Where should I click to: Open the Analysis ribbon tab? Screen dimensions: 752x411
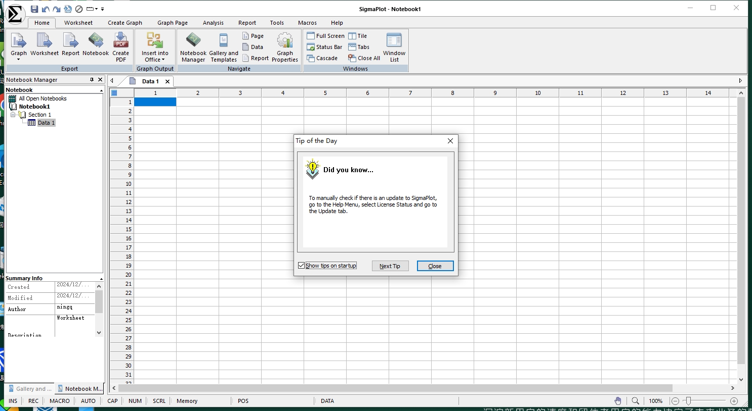coord(213,23)
